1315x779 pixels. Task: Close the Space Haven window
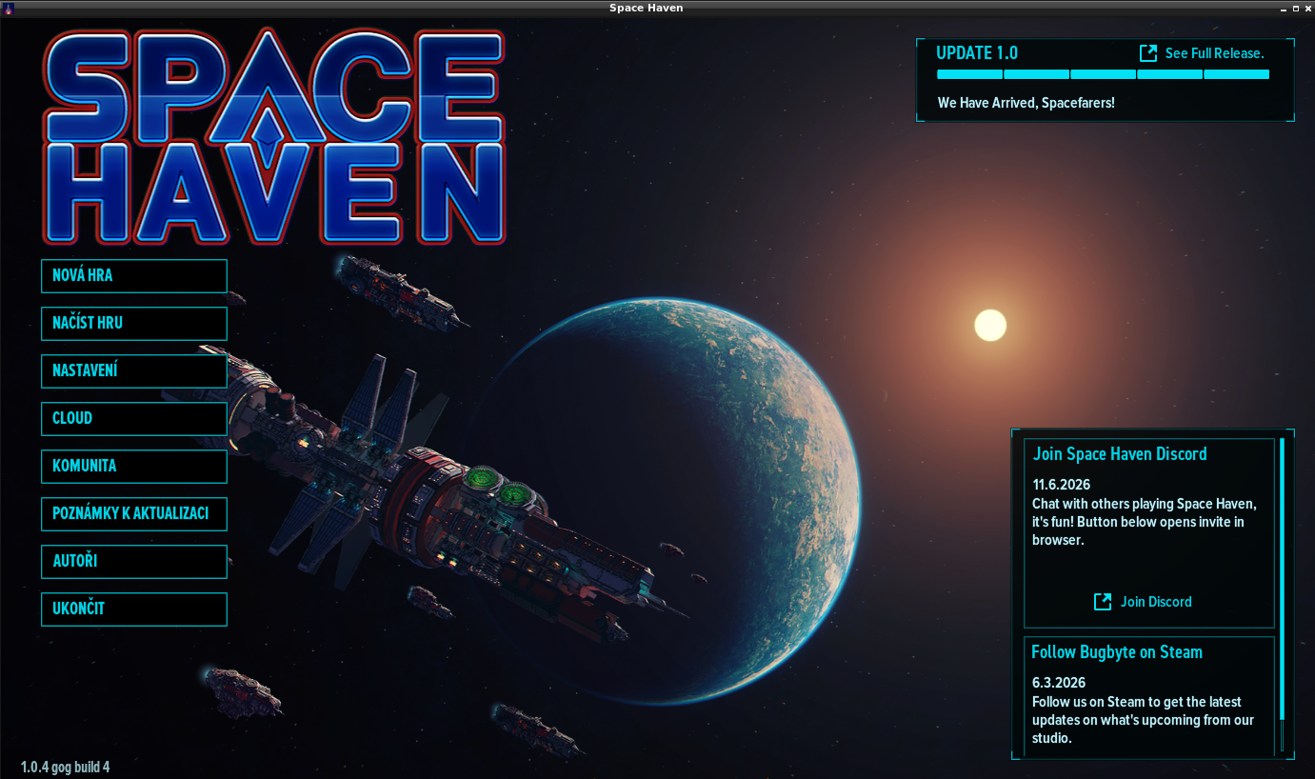[x=1307, y=8]
